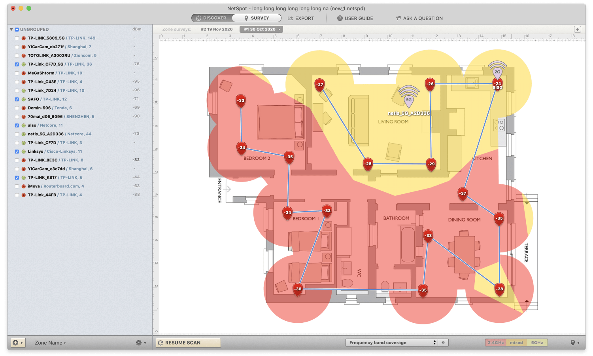Click the 2.4GHz legend swatch
The width and height of the screenshot is (593, 356).
click(496, 343)
